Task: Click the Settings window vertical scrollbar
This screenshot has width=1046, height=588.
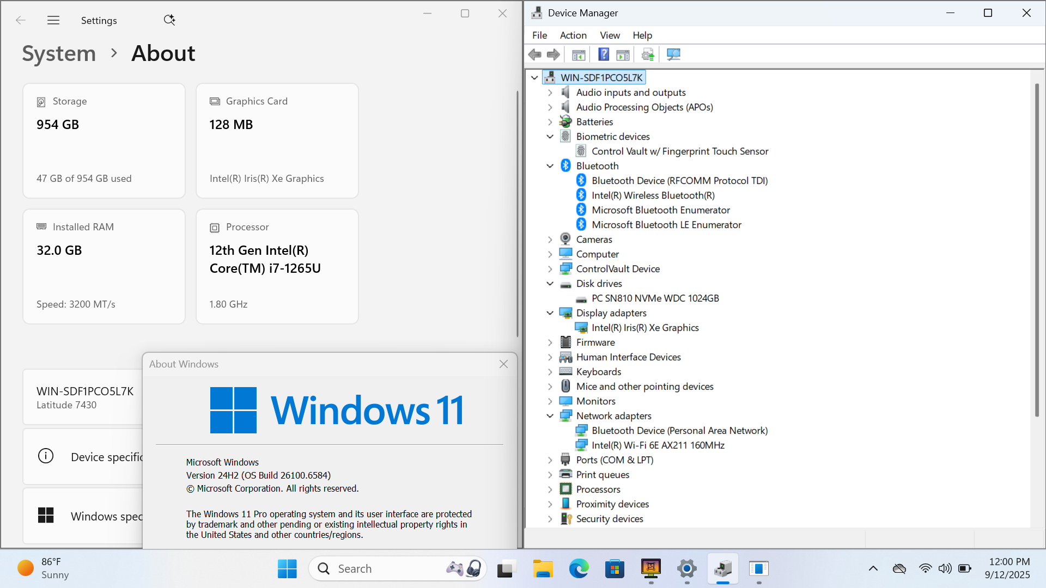Action: (518, 214)
